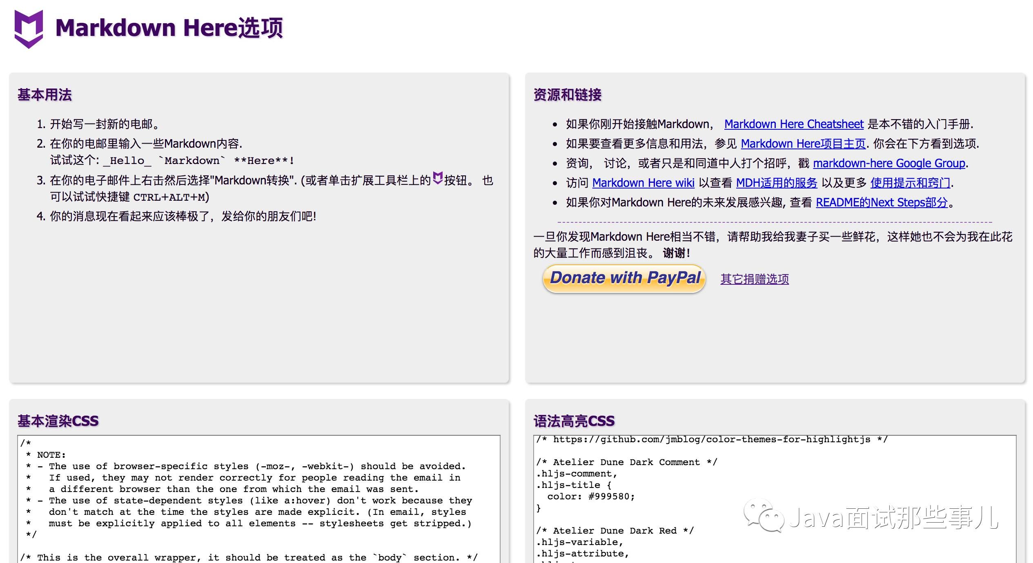The image size is (1033, 563).
Task: Click the Markdown Here选项 page title
Action: click(x=169, y=28)
